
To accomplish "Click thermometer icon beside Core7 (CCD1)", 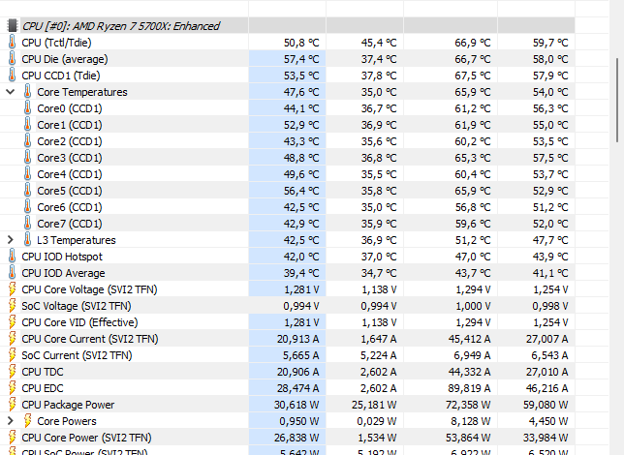I will 27,224.
